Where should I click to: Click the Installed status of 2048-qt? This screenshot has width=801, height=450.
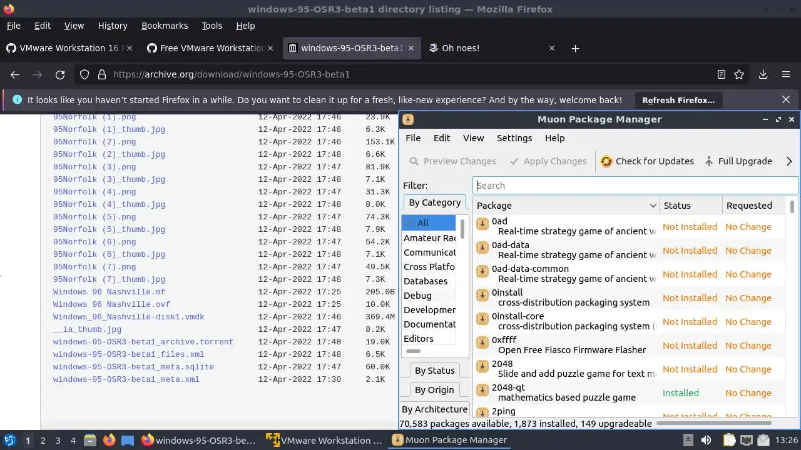[681, 393]
